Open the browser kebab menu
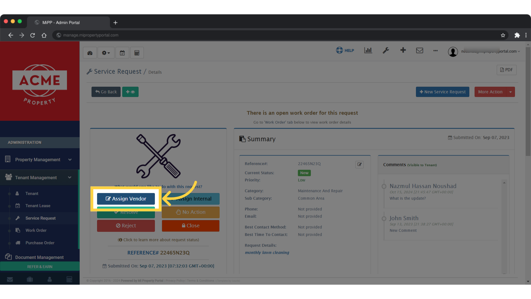The image size is (531, 299). 526,35
